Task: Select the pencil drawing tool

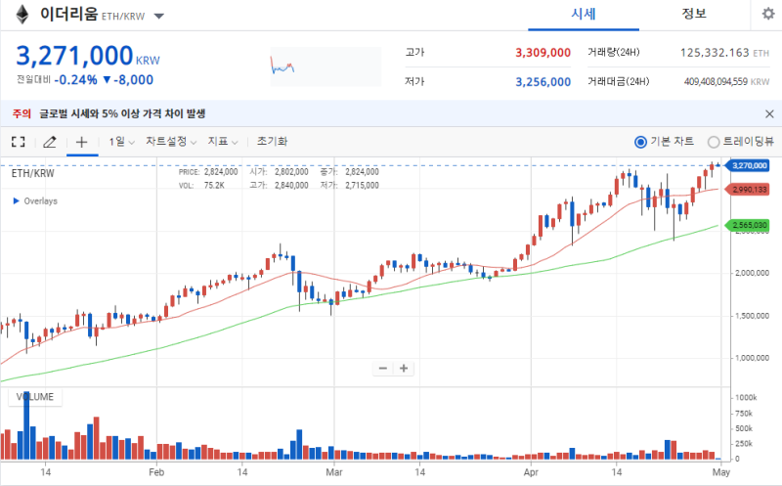Action: pyautogui.click(x=50, y=142)
